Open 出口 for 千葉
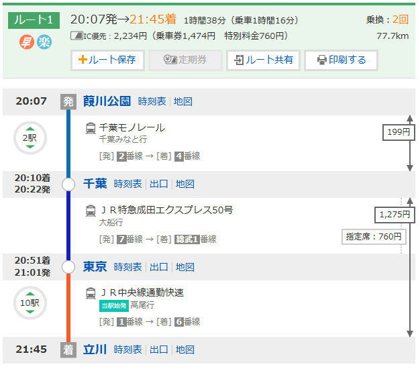This screenshot has height=377, width=420. click(x=159, y=184)
